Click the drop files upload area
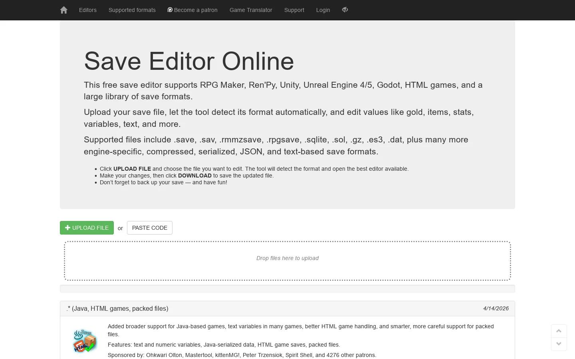 287,261
